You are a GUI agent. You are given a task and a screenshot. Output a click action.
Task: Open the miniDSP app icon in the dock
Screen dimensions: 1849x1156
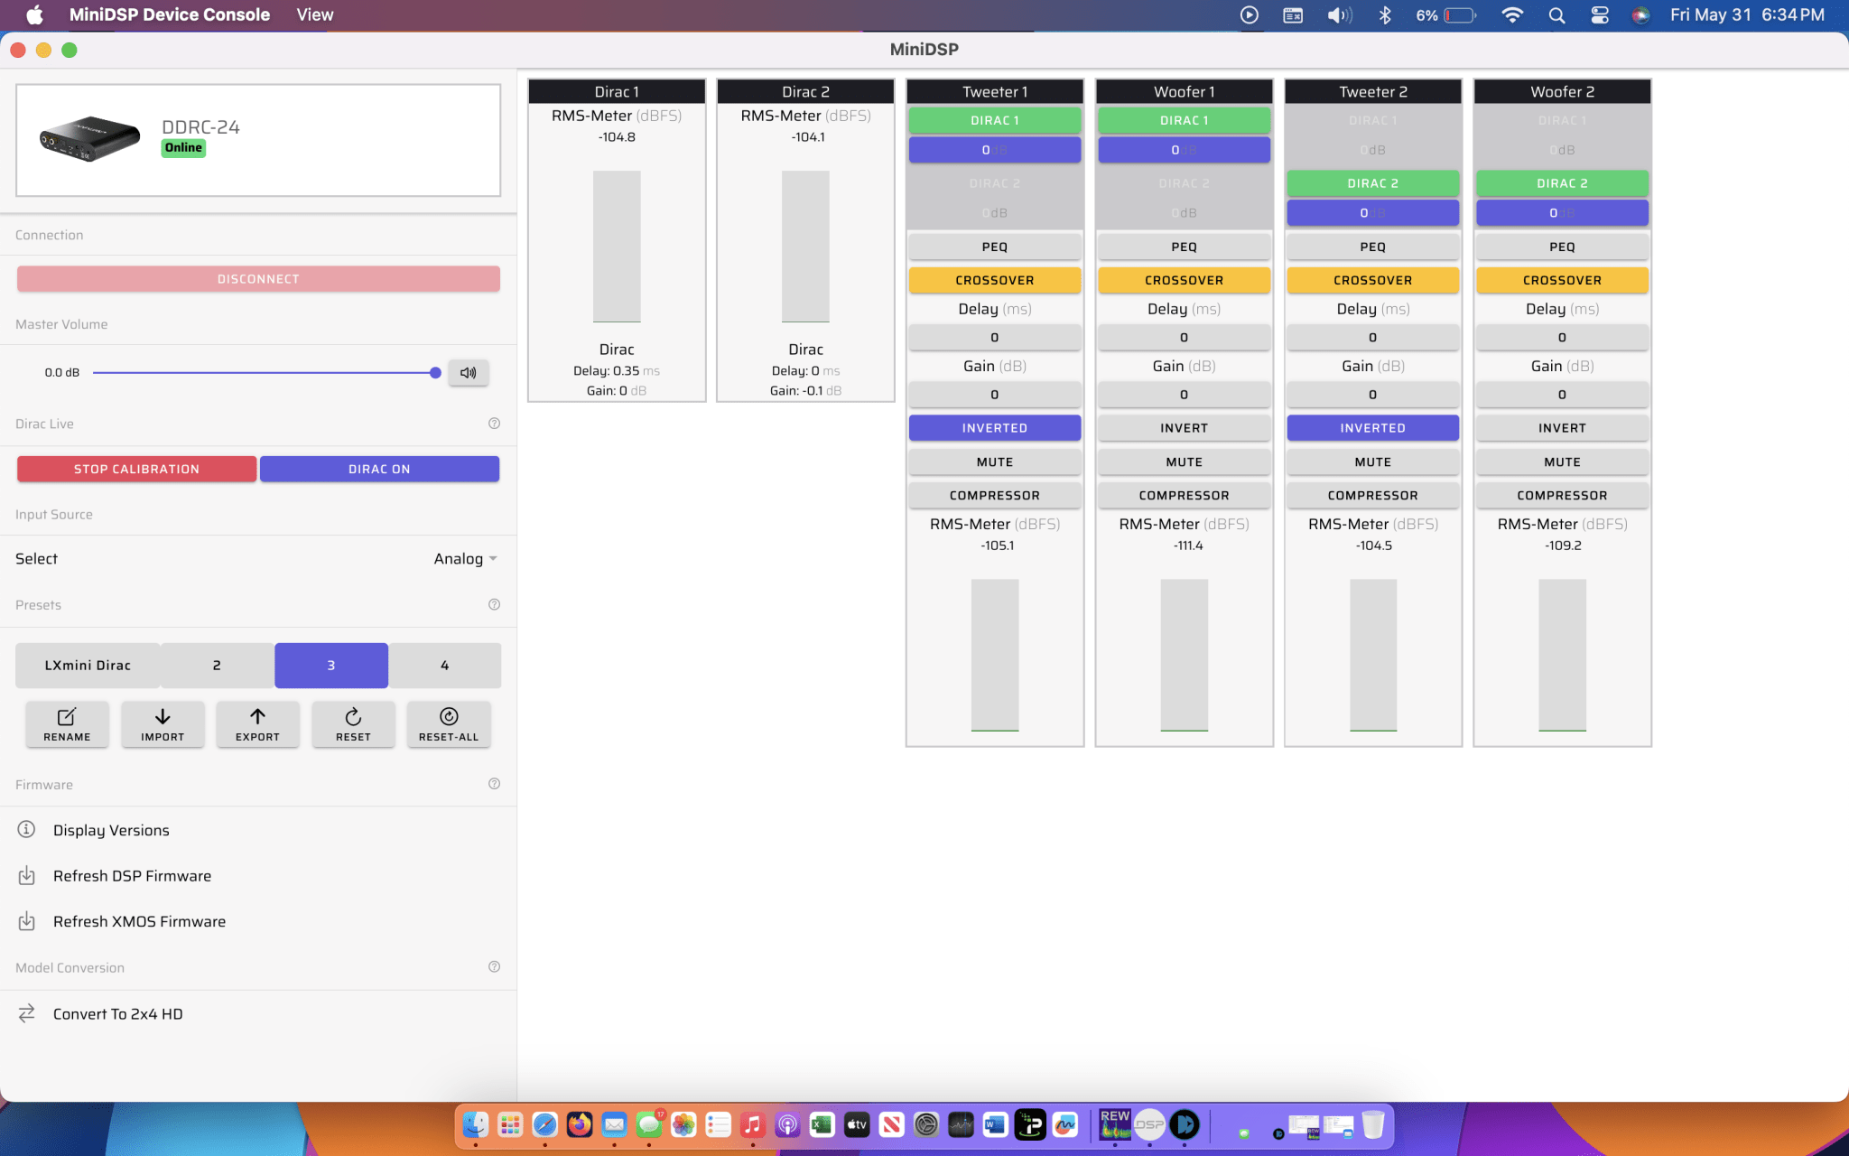coord(1149,1124)
